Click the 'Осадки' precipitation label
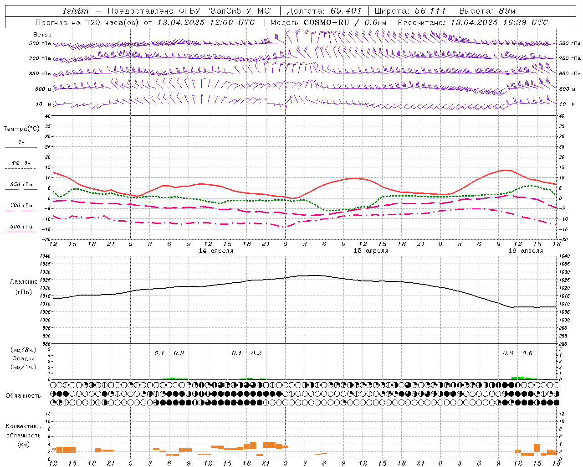Image resolution: width=583 pixels, height=467 pixels. pyautogui.click(x=24, y=358)
